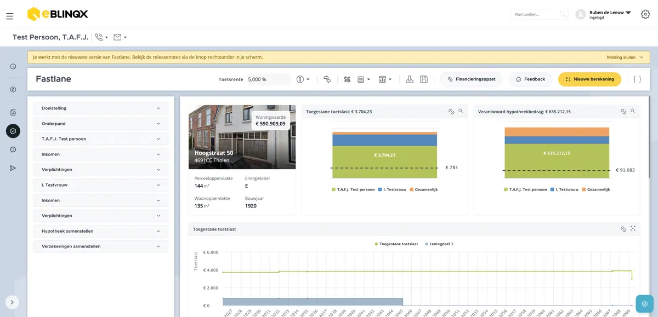Toggle the T.A.F.J. Test persoon legend in the hypotheekbedrag chart
Screen dimensions: 658x317
click(525, 189)
